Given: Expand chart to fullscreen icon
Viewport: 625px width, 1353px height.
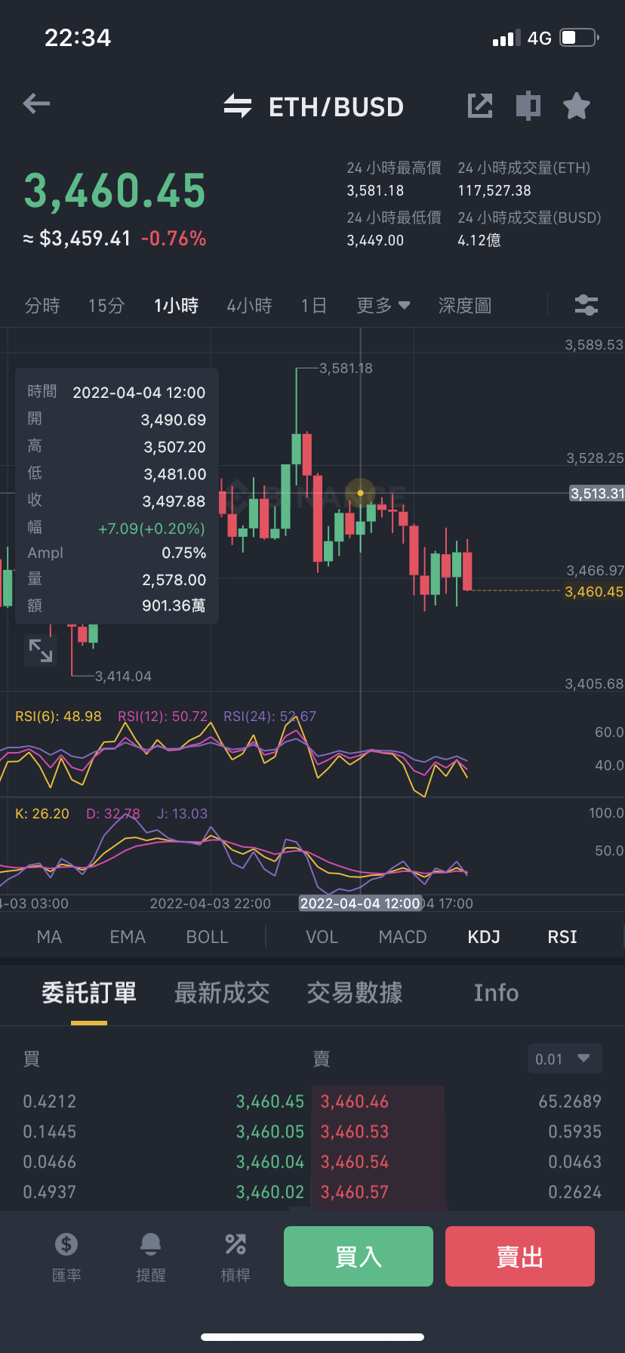Looking at the screenshot, I should pyautogui.click(x=41, y=650).
